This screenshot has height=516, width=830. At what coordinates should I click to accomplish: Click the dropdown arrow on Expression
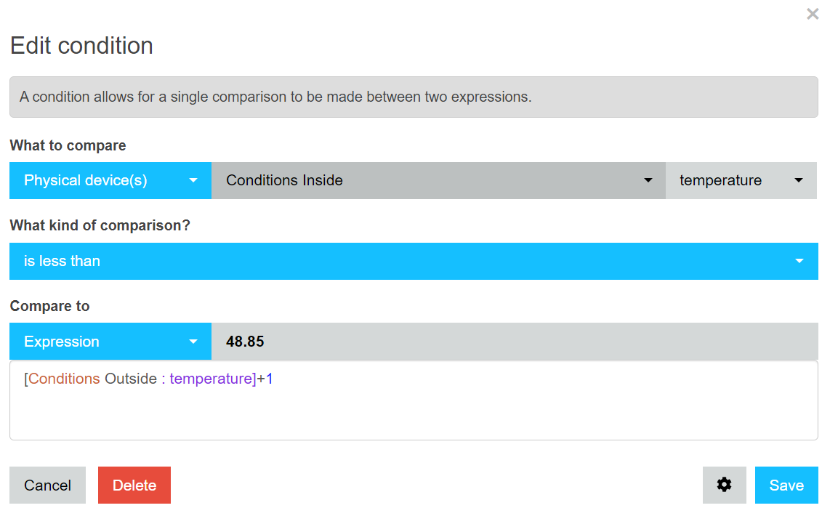(x=193, y=341)
